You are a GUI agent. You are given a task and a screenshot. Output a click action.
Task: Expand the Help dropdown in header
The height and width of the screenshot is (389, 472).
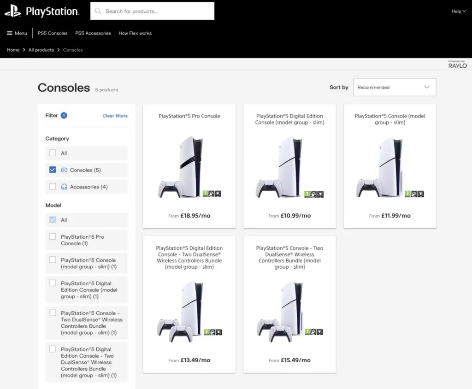click(458, 11)
